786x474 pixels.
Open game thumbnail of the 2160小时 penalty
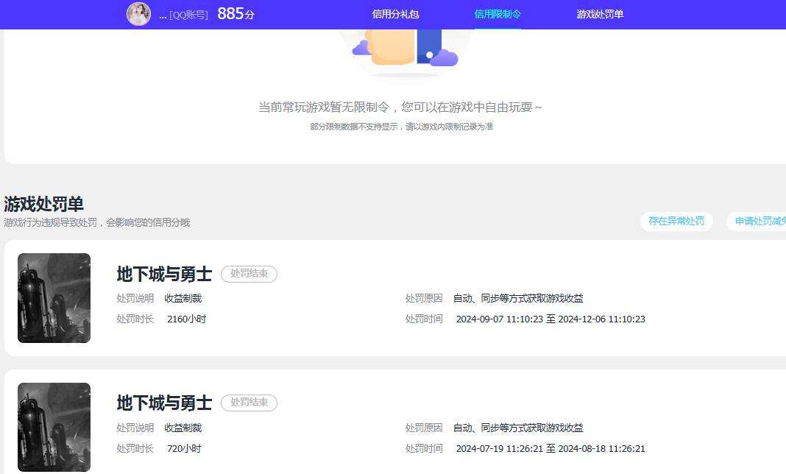pos(54,298)
